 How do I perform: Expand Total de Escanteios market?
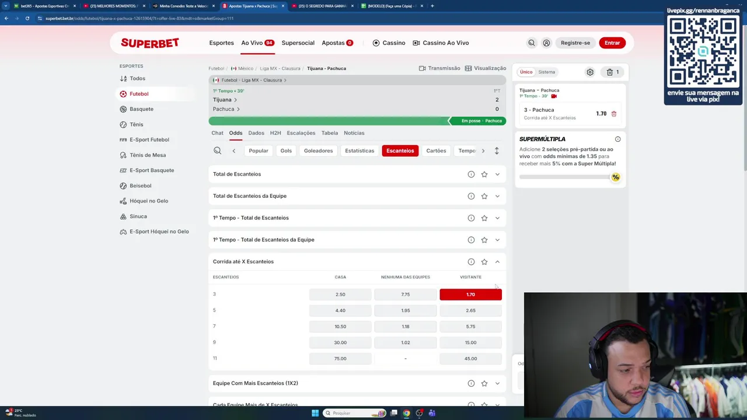(x=497, y=174)
